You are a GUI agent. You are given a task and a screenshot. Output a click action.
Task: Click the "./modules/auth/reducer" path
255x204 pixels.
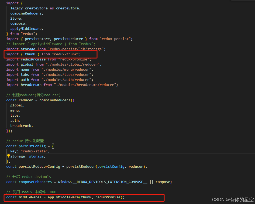[x=66, y=80]
